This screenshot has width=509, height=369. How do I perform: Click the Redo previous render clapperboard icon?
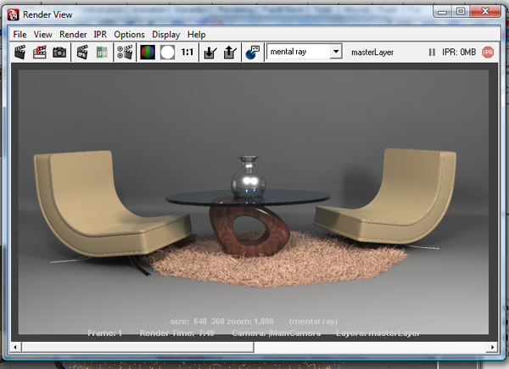click(x=20, y=53)
